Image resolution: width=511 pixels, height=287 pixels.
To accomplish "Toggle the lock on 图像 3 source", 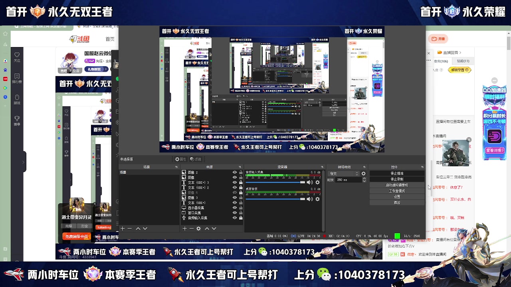I will click(241, 198).
